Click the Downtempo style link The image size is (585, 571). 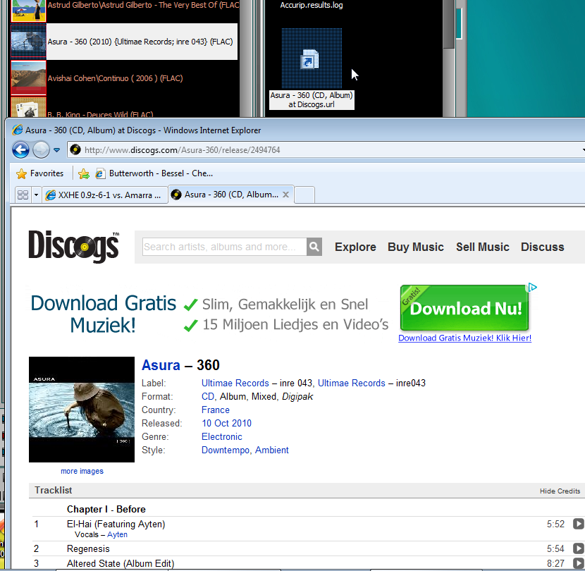click(226, 450)
